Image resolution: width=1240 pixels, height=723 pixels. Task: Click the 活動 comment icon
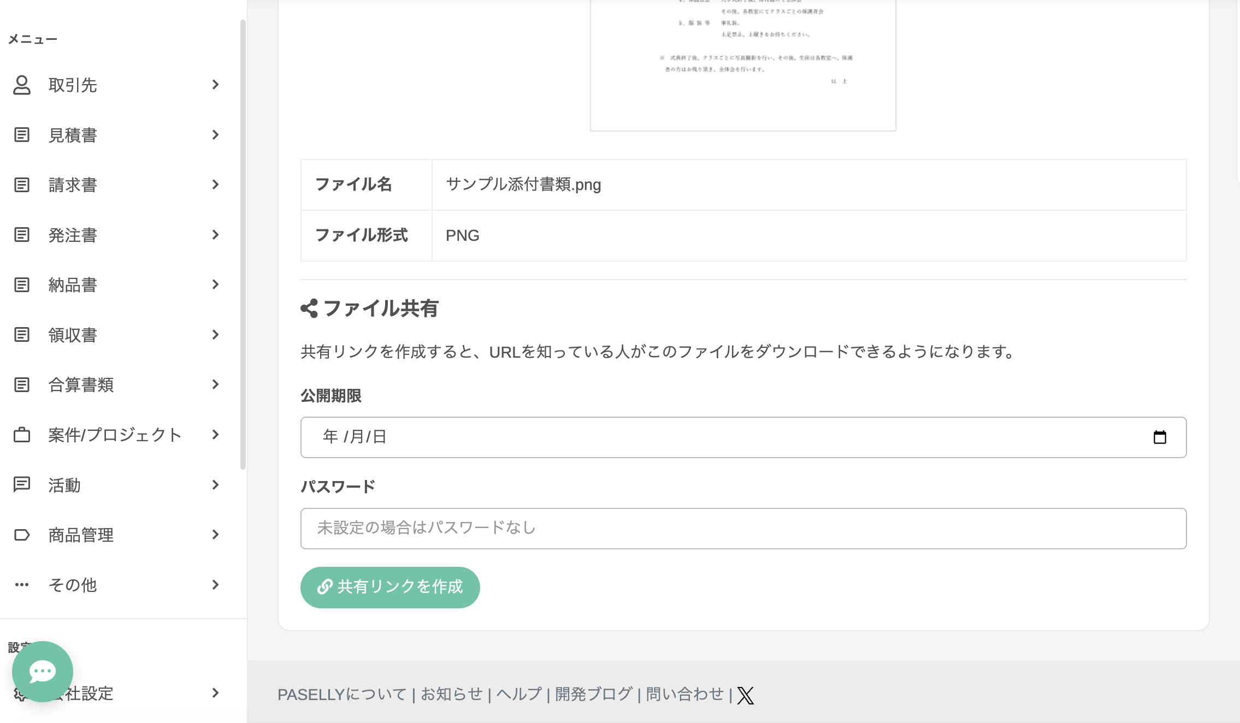pos(22,485)
